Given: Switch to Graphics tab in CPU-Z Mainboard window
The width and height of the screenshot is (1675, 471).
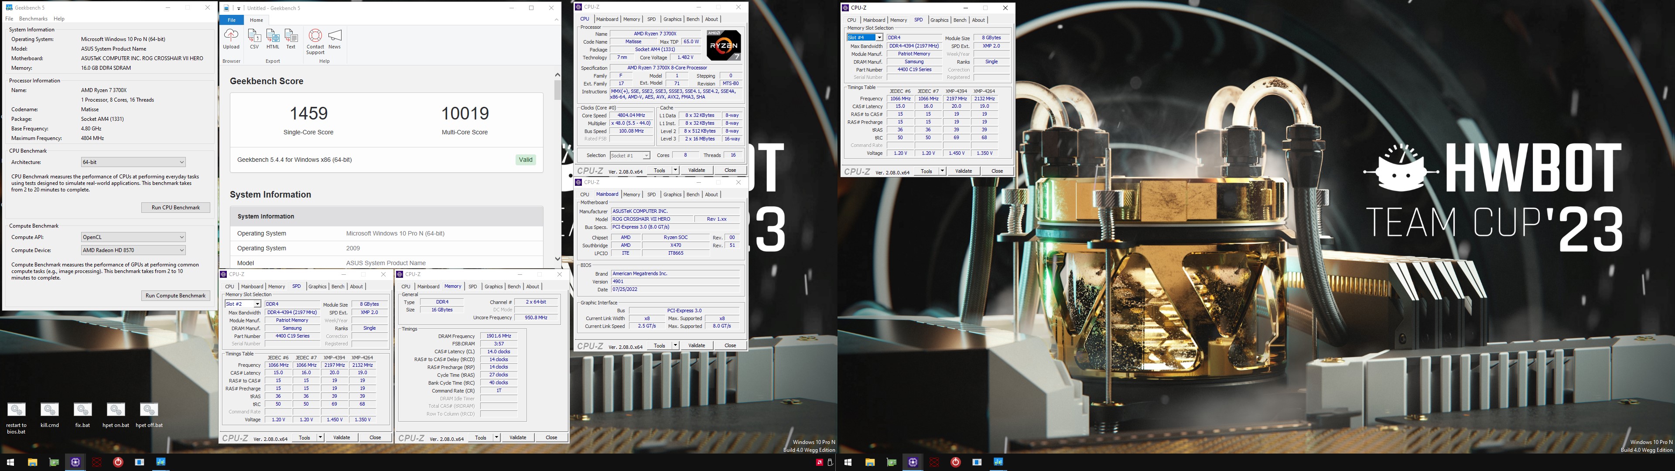Looking at the screenshot, I should click(672, 195).
